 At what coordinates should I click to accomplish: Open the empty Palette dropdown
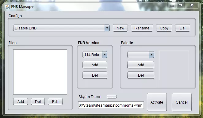click(x=141, y=55)
